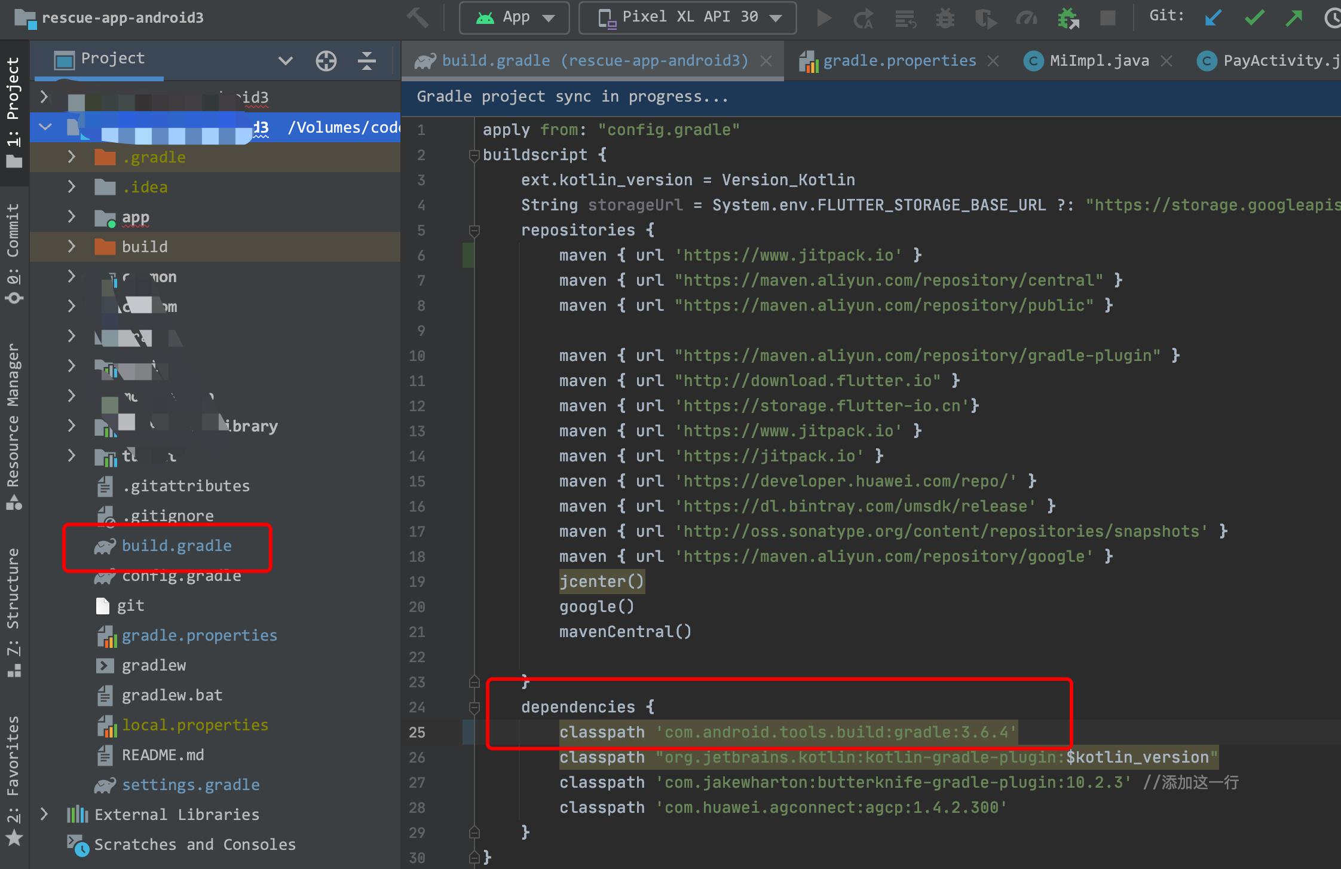Screen dimensions: 1341x869
Task: Click Run with Coverage icon
Action: [x=985, y=19]
